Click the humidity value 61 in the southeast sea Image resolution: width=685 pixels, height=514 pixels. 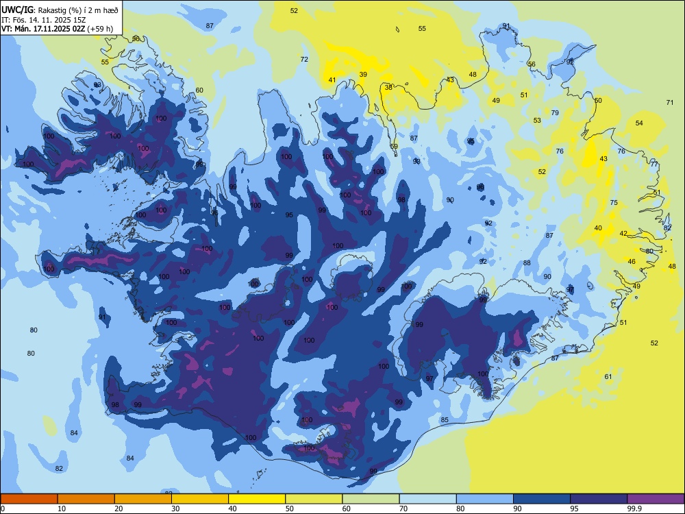(608, 377)
